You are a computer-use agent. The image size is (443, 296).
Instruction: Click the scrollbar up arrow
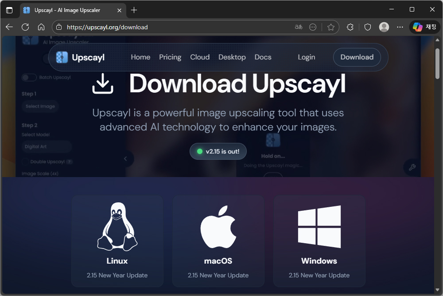click(x=437, y=40)
